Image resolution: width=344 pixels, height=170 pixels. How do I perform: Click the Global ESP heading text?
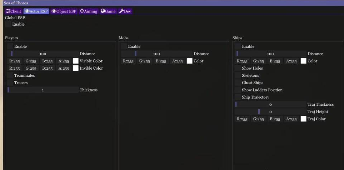coord(15,18)
